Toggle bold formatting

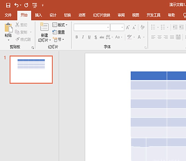(77, 37)
